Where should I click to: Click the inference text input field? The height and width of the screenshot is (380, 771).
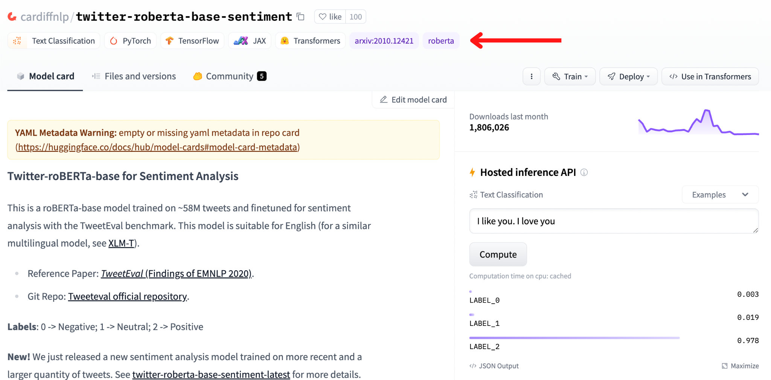point(614,221)
